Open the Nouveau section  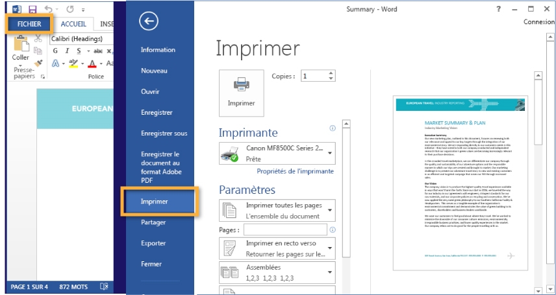pos(154,71)
